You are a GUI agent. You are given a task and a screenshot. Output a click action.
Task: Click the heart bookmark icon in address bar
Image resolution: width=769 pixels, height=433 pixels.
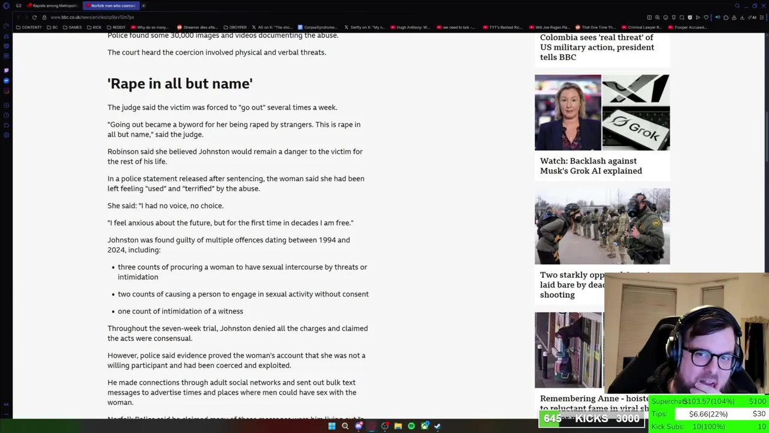(x=706, y=17)
